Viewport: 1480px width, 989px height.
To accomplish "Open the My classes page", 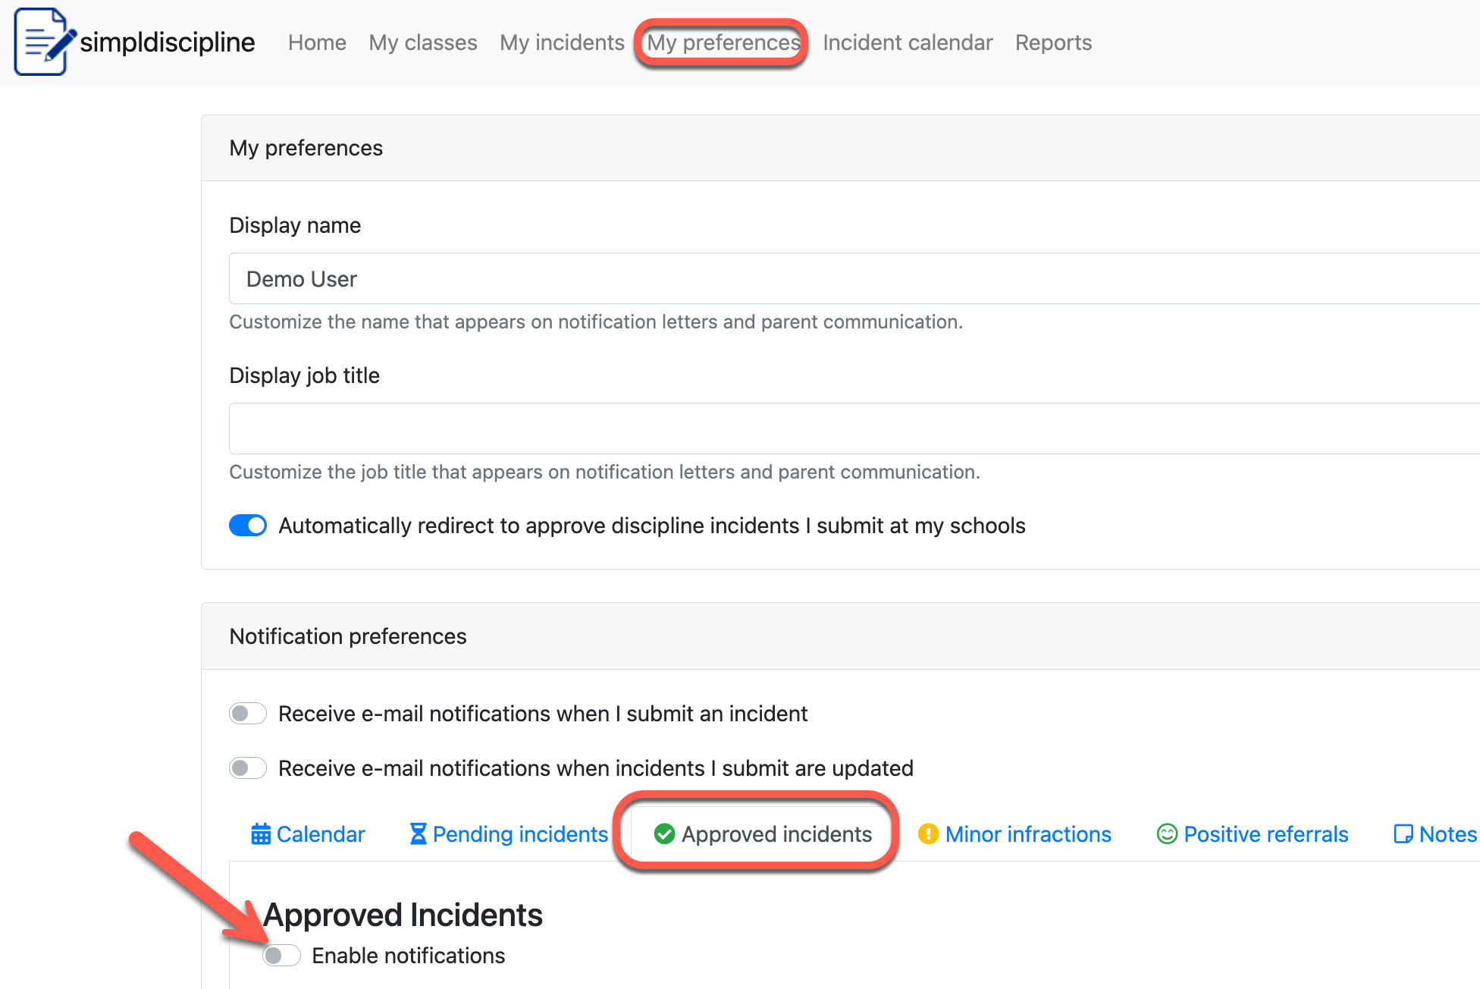I will [423, 43].
